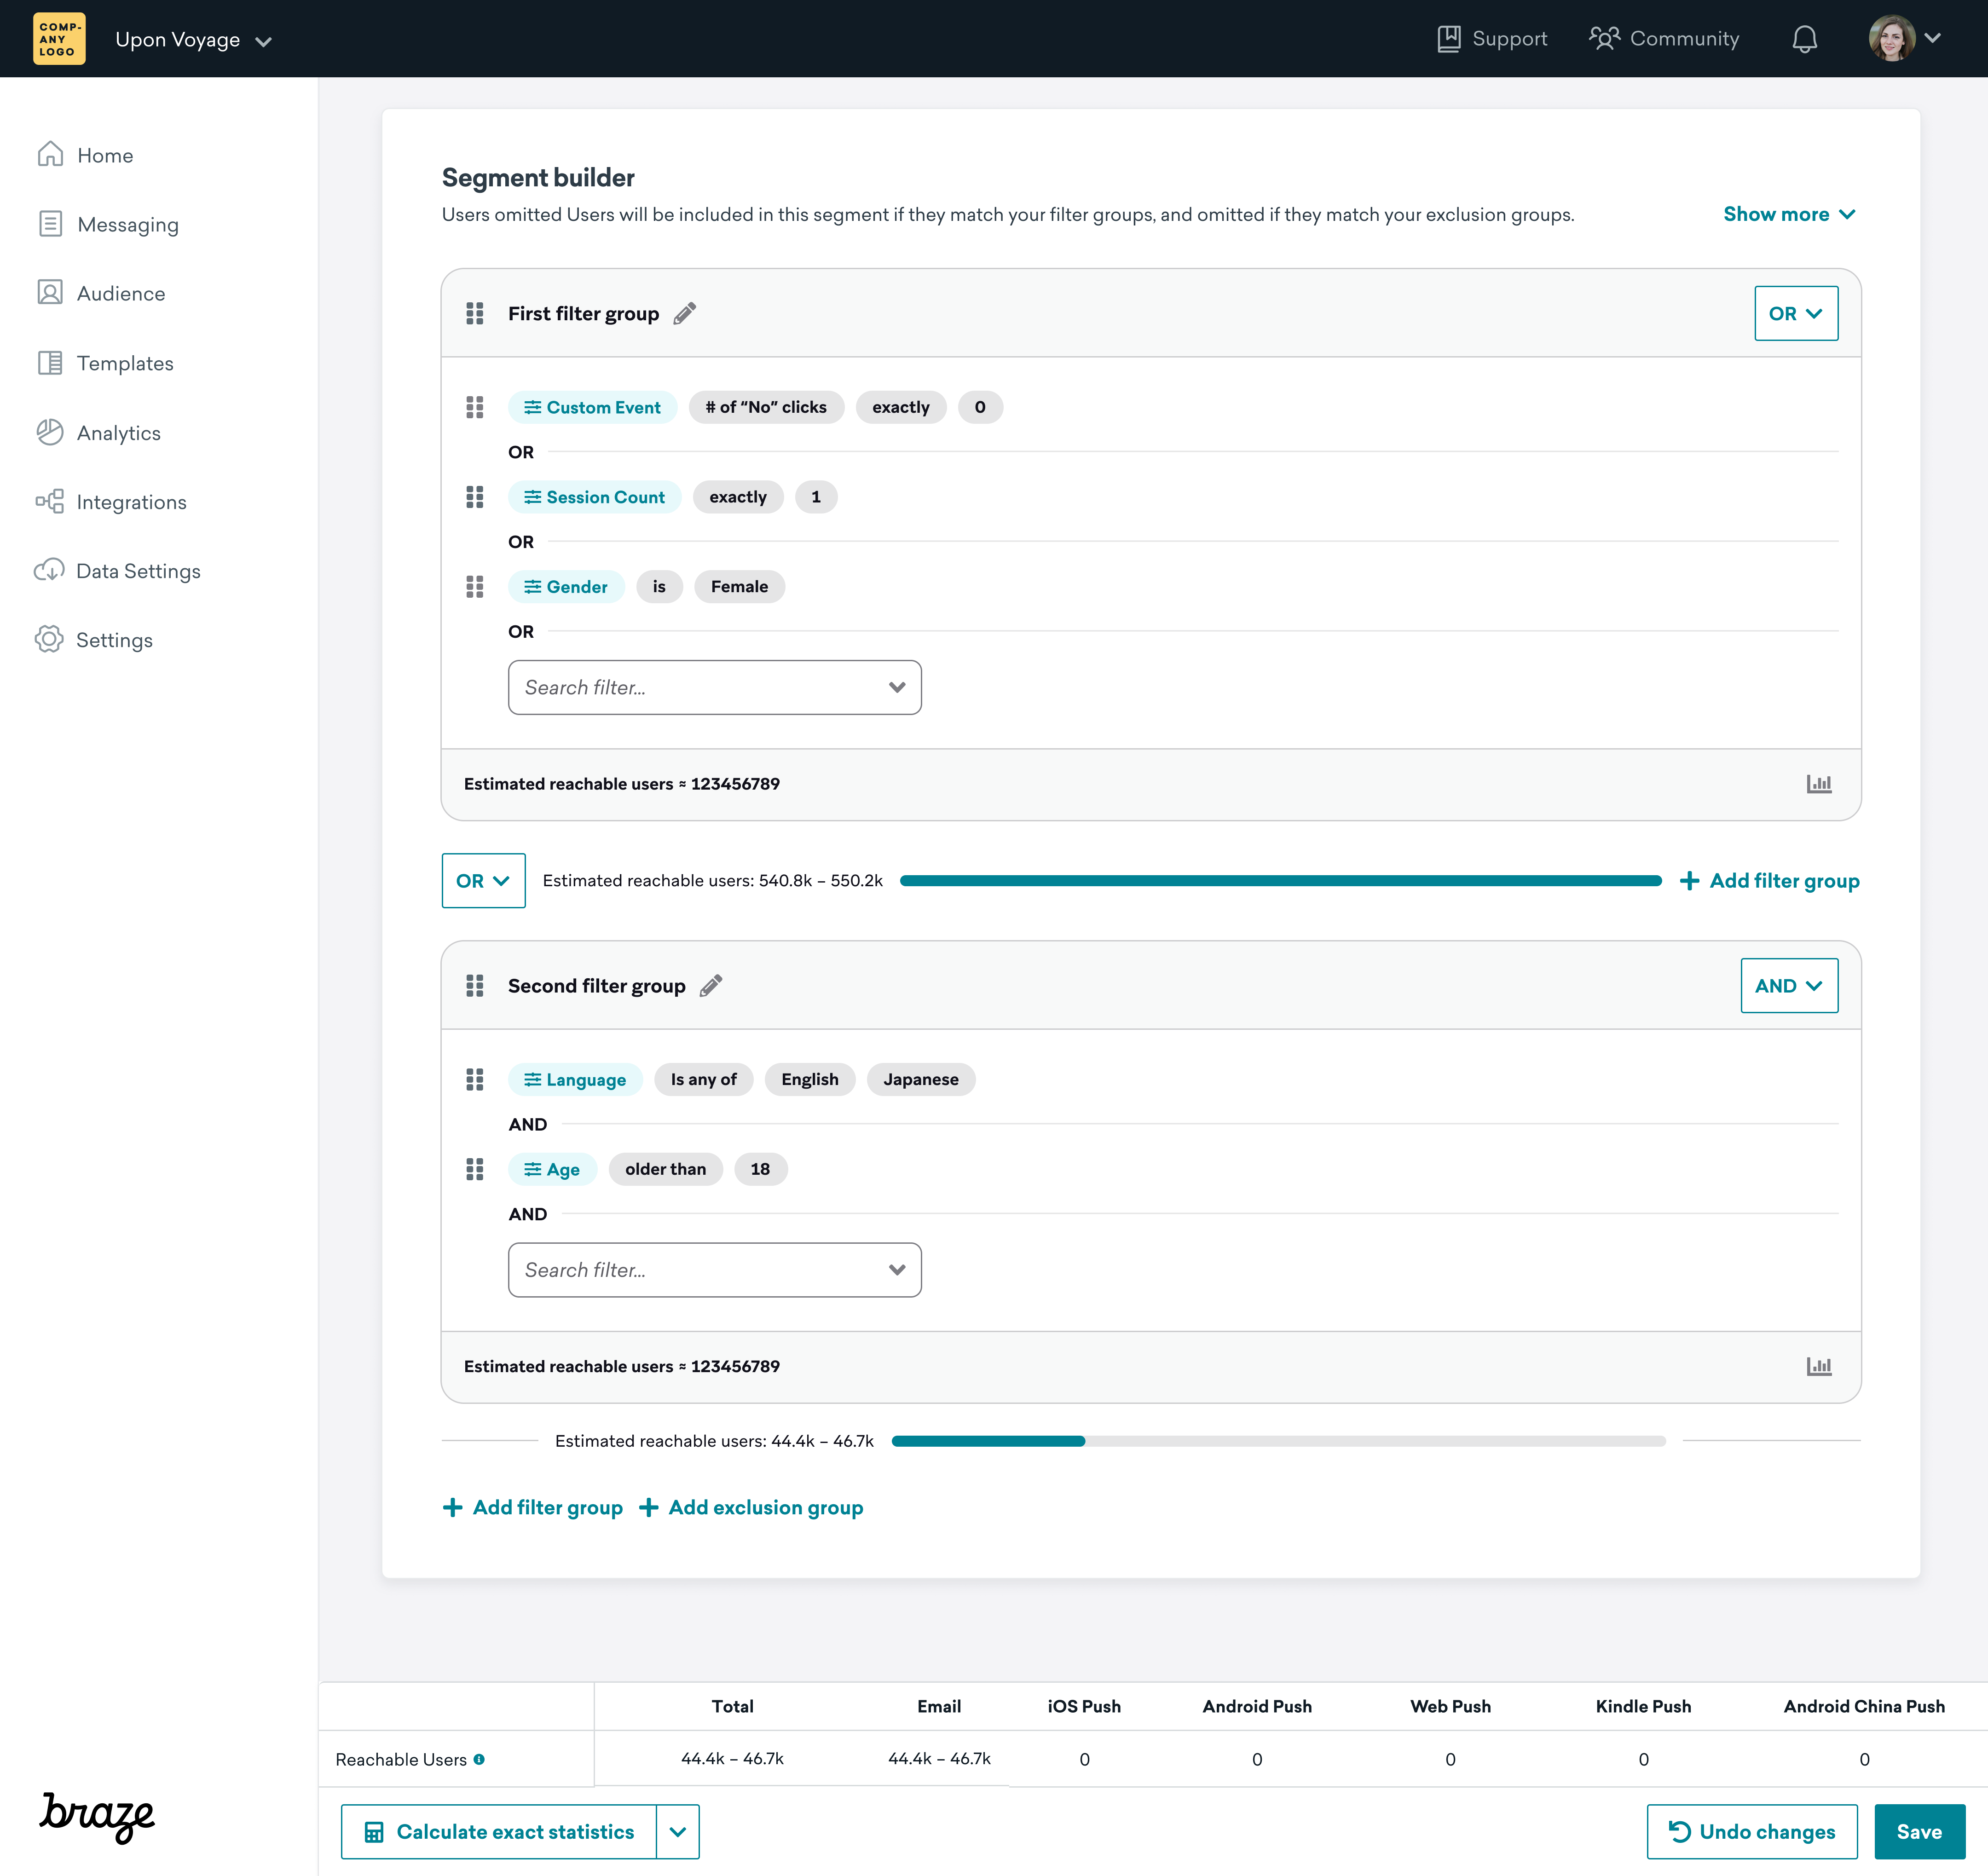Open the Upon Voyage workspace switcher
This screenshot has height=1876, width=1988.
pos(193,40)
